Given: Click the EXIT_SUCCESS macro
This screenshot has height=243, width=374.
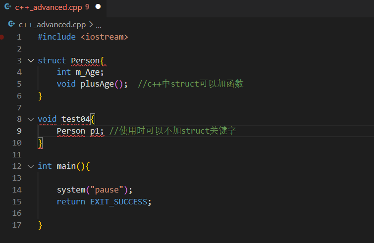Looking at the screenshot, I should pyautogui.click(x=119, y=201).
